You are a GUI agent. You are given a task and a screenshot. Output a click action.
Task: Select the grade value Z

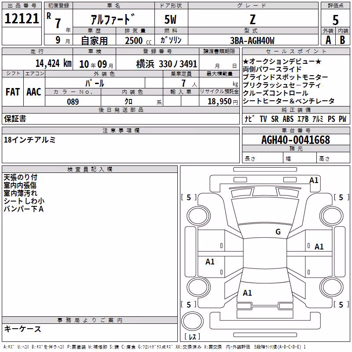(x=253, y=19)
